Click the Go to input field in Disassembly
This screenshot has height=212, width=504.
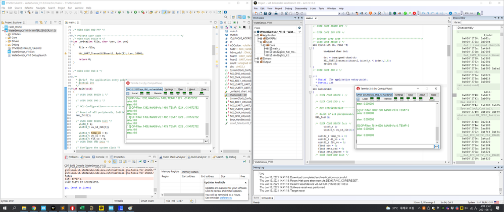(x=482, y=22)
